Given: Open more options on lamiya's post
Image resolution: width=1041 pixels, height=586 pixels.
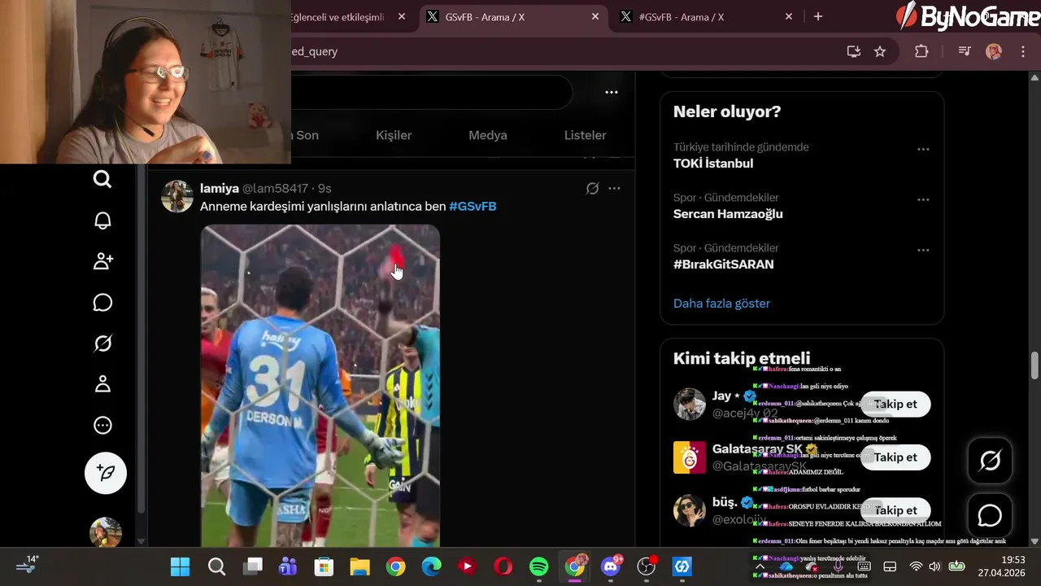Looking at the screenshot, I should 614,189.
